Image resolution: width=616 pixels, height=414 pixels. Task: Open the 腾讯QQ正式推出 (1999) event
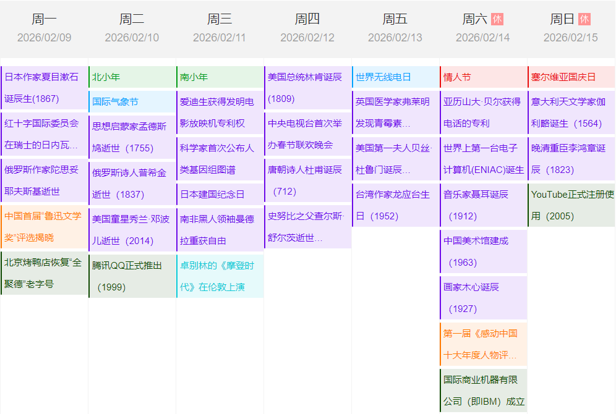point(132,276)
